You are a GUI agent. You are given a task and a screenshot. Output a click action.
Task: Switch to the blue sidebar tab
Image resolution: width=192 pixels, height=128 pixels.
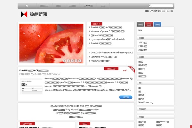coord(157,24)
